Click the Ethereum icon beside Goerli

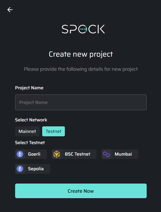(x=20, y=154)
